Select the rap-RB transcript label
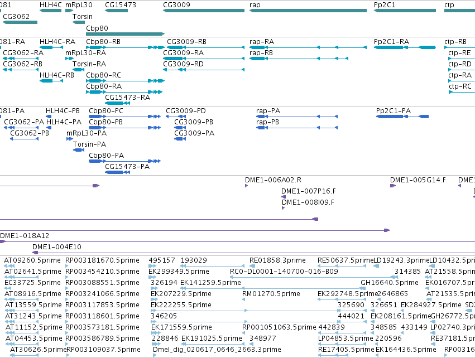Screen dimensions: 475x358 point(261,52)
